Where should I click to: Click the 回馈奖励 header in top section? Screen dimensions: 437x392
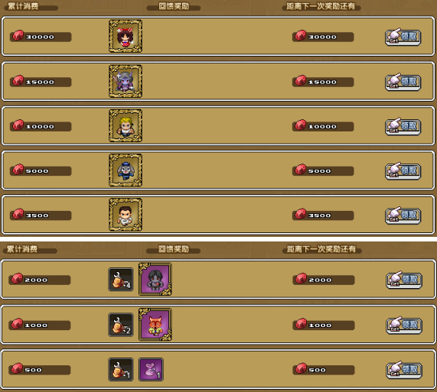coord(174,6)
